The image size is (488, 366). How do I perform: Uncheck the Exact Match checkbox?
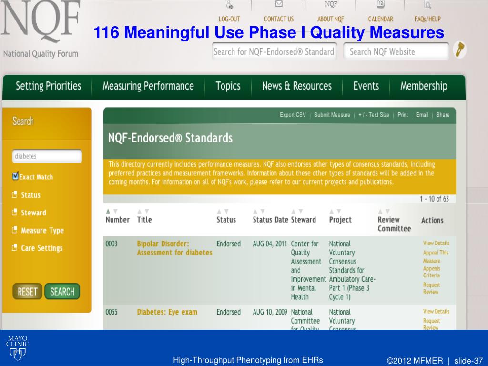tap(15, 176)
